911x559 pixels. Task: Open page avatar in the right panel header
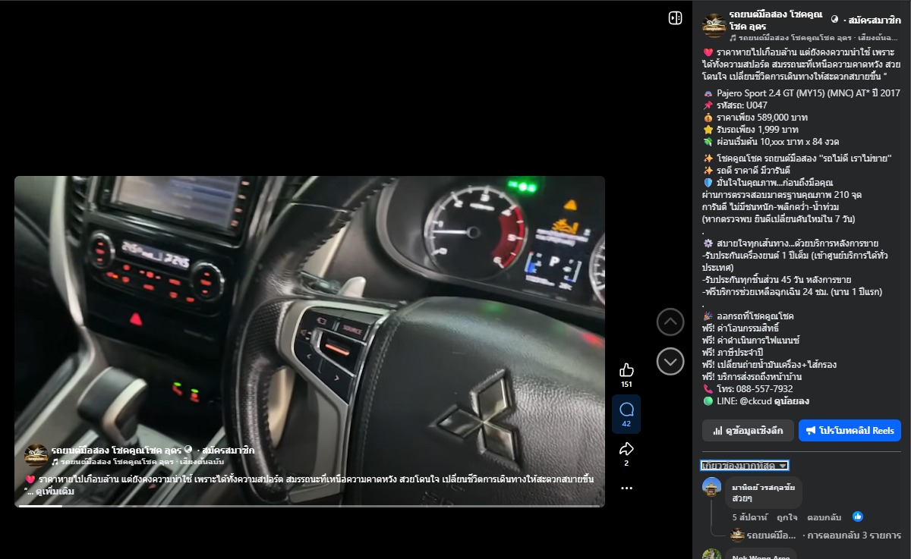click(714, 25)
